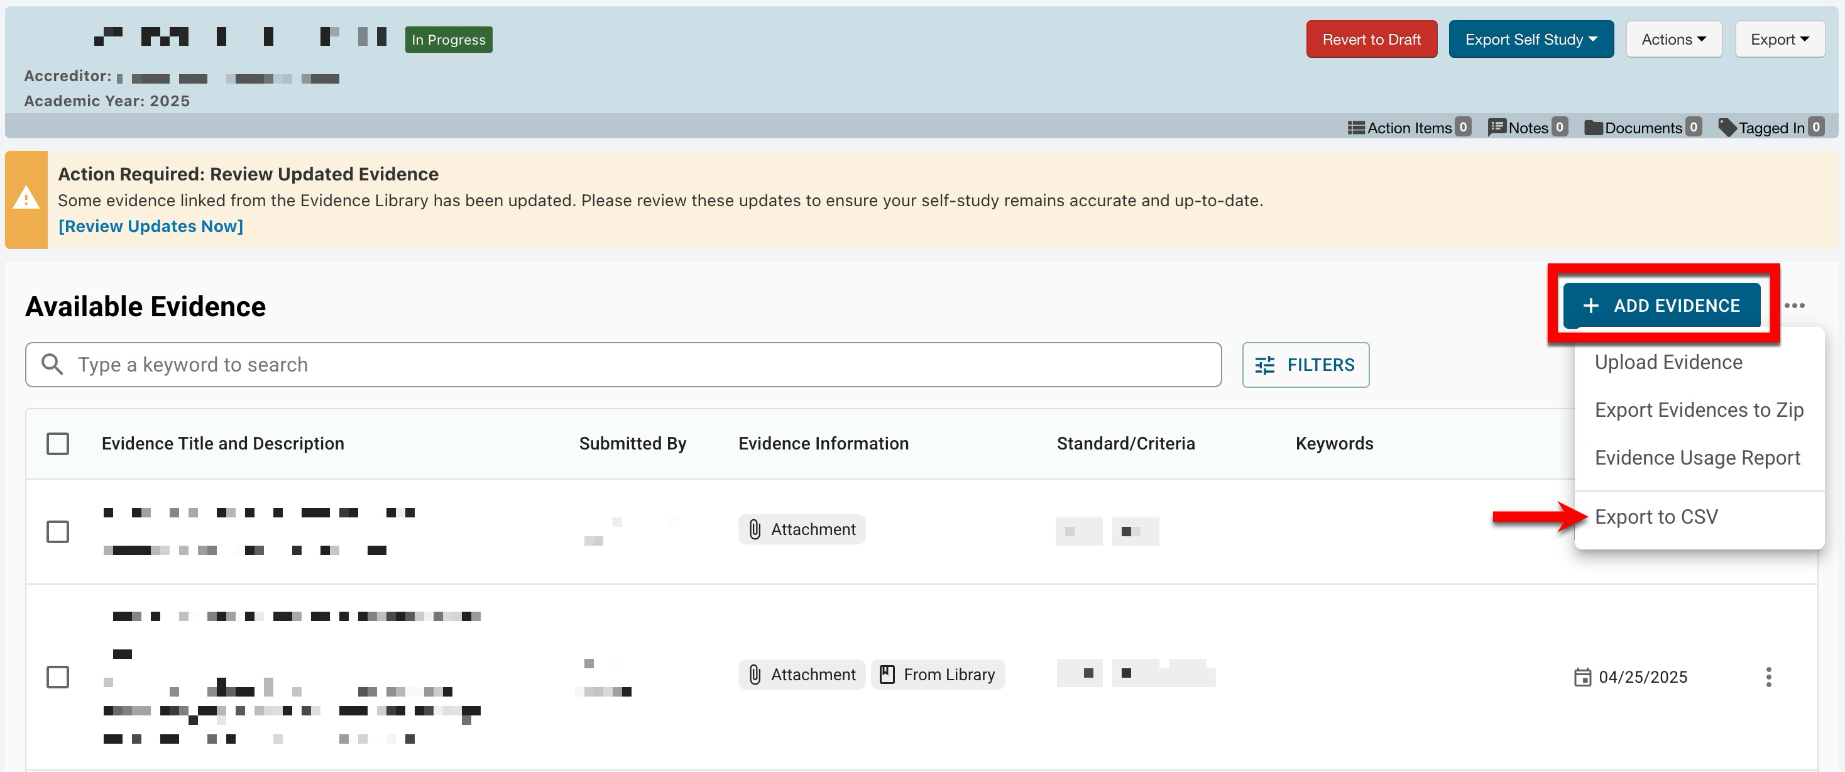Click the calendar icon next to 04/25/2025
This screenshot has height=772, width=1845.
coord(1582,676)
